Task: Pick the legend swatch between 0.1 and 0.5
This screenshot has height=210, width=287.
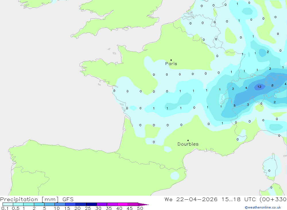Action: (x=8, y=204)
